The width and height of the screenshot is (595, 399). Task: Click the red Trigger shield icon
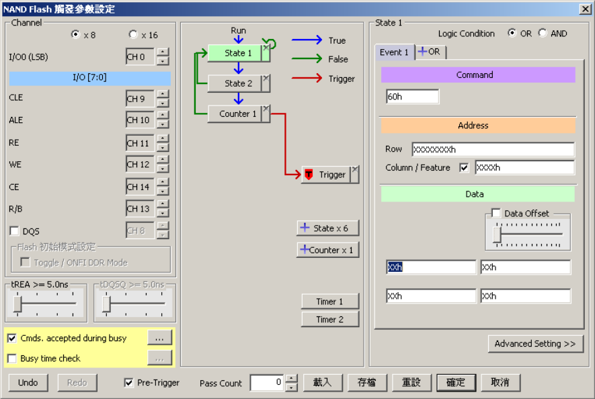click(309, 175)
